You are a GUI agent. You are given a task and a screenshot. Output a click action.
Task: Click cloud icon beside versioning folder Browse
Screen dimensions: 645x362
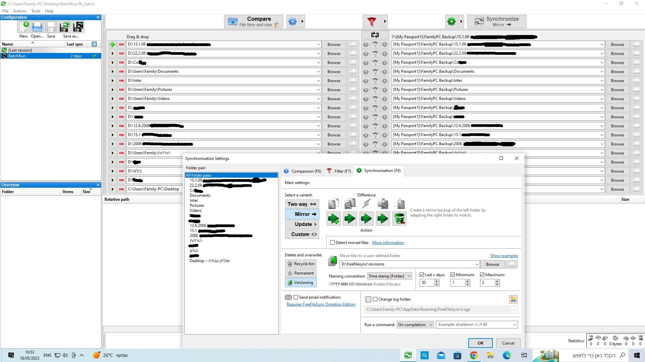(x=512, y=264)
